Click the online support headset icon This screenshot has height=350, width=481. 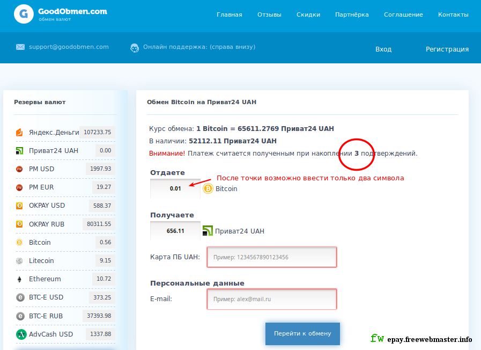(135, 48)
